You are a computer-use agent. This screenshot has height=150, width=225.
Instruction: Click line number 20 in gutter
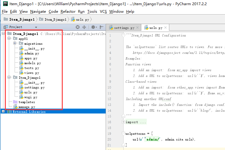point(109,139)
